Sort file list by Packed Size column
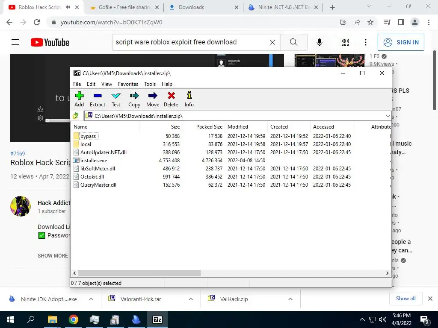Image resolution: width=438 pixels, height=328 pixels. [x=203, y=126]
